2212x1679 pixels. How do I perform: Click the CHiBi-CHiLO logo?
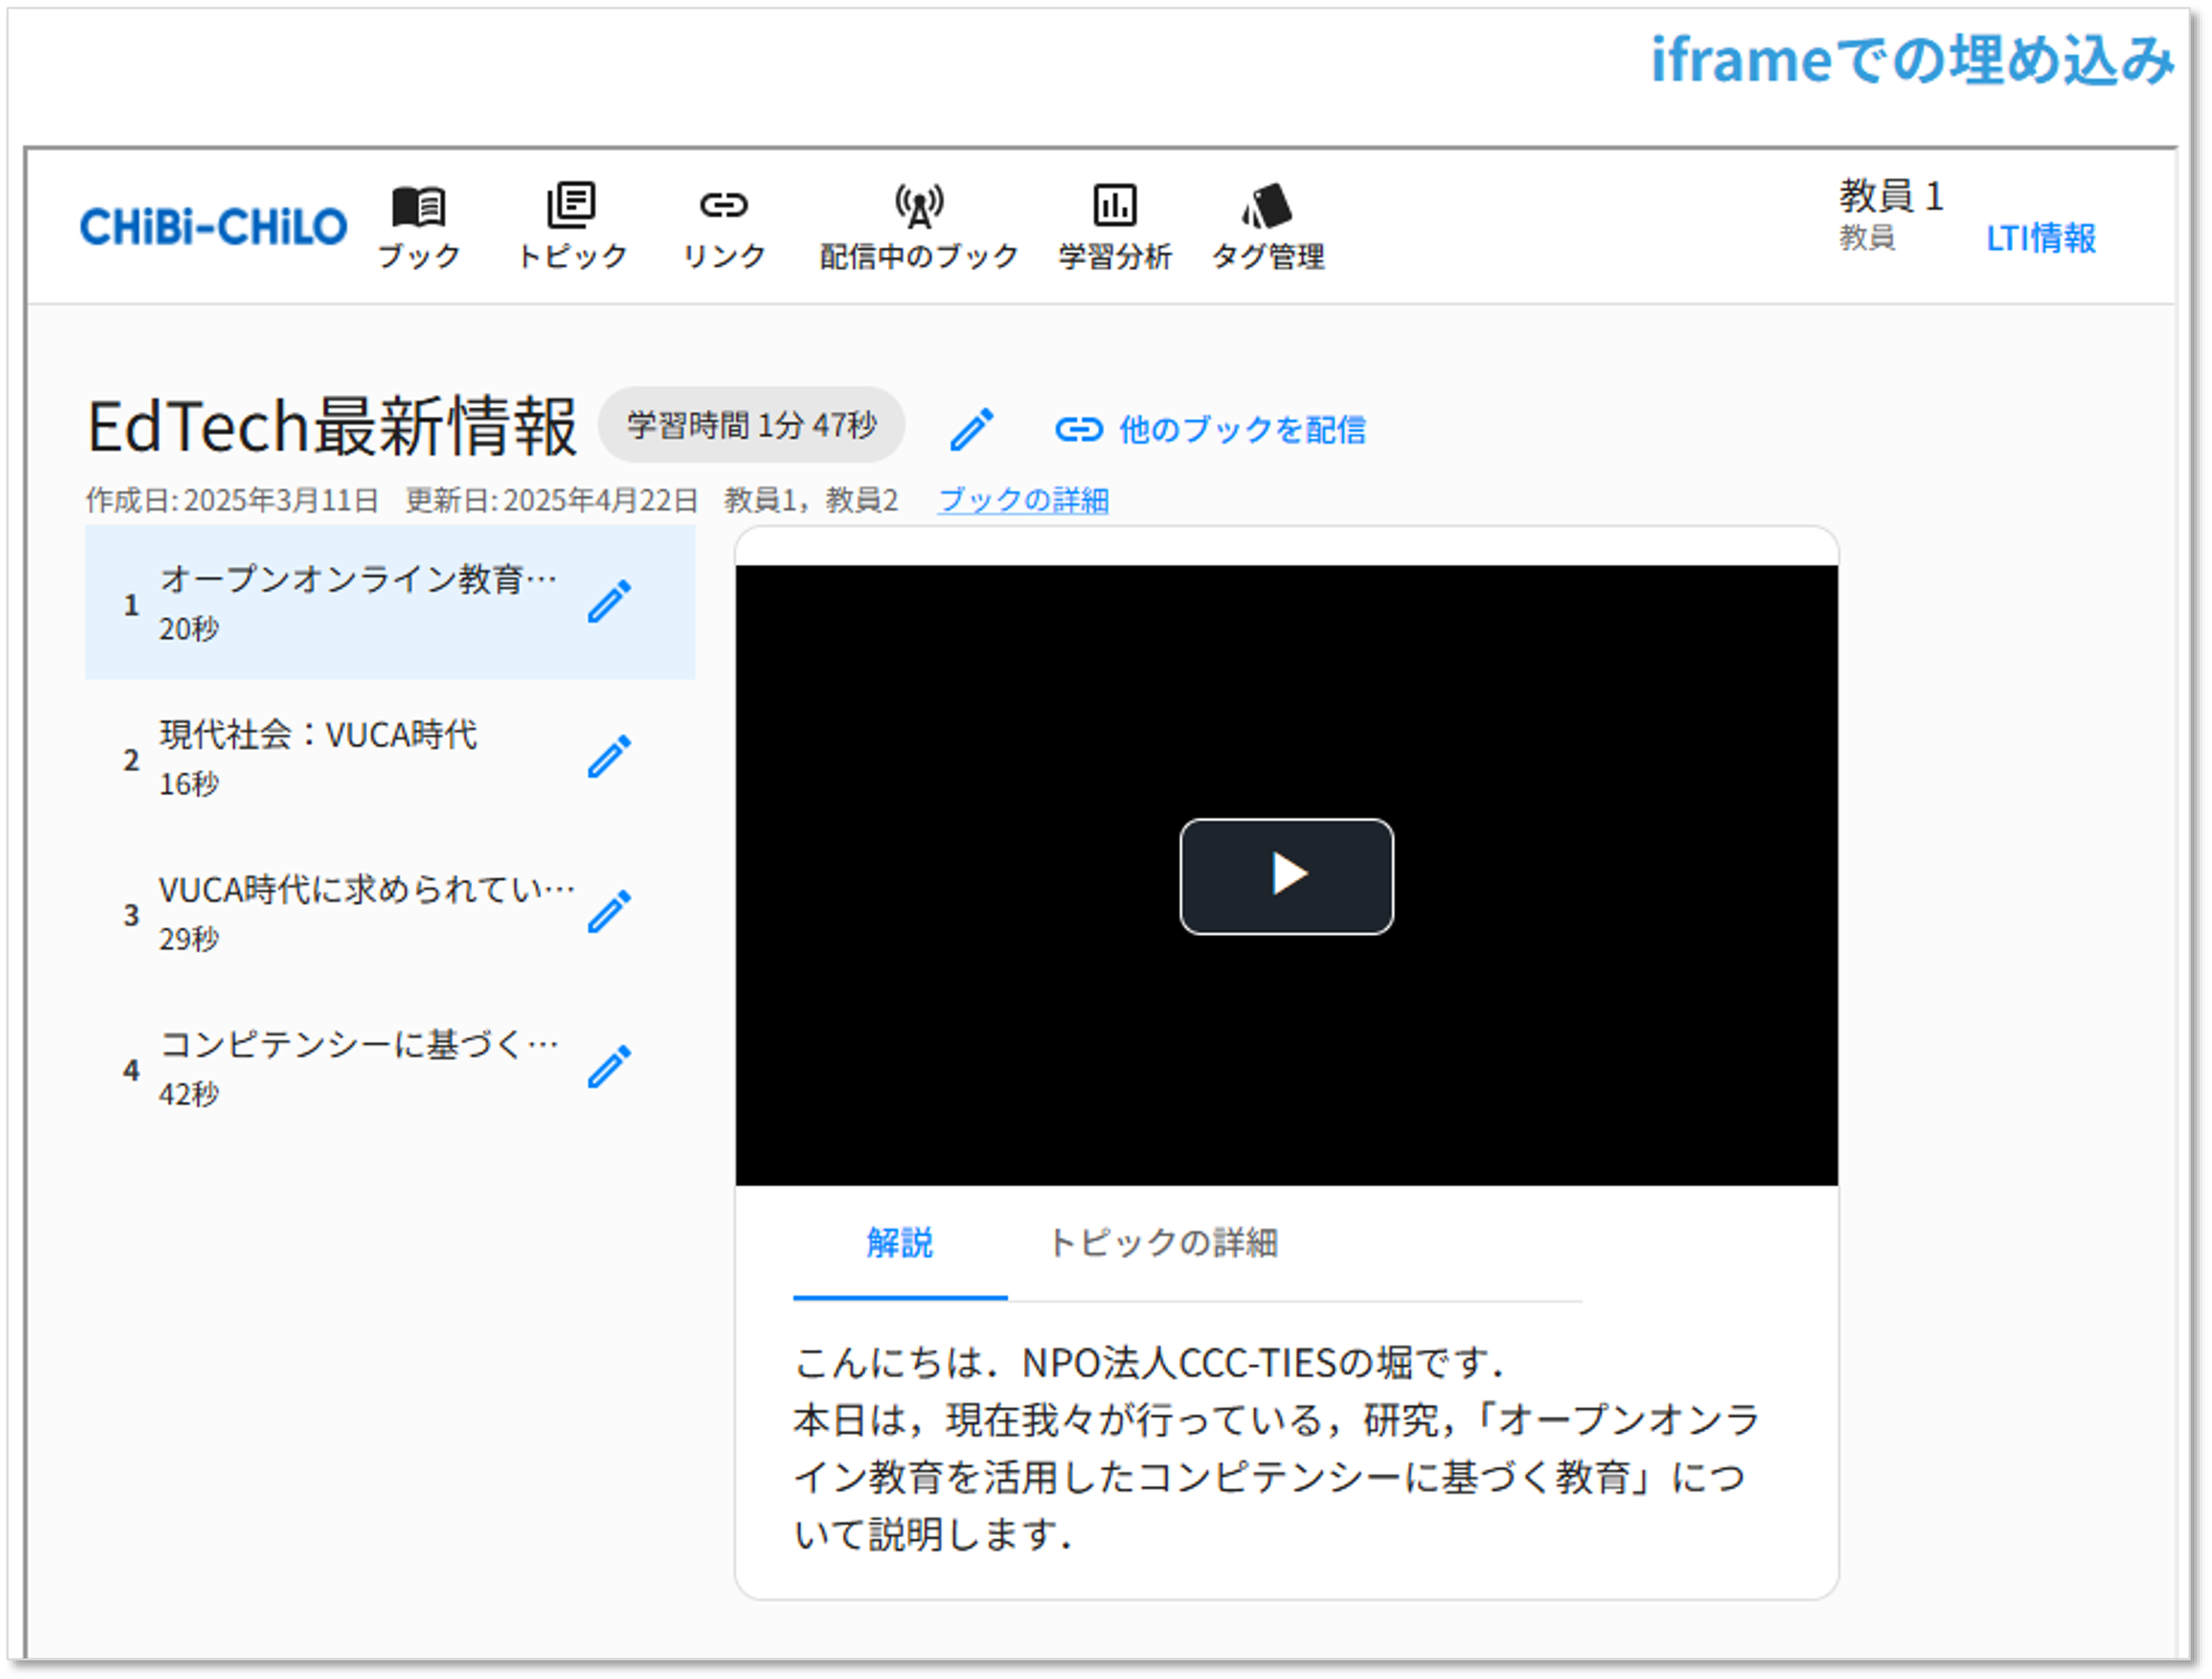coord(213,227)
